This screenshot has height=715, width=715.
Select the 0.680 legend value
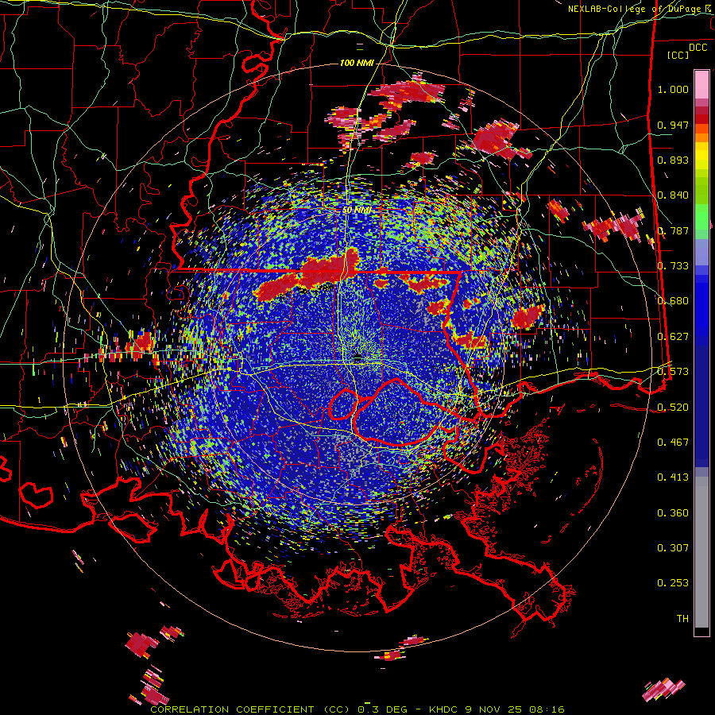673,301
